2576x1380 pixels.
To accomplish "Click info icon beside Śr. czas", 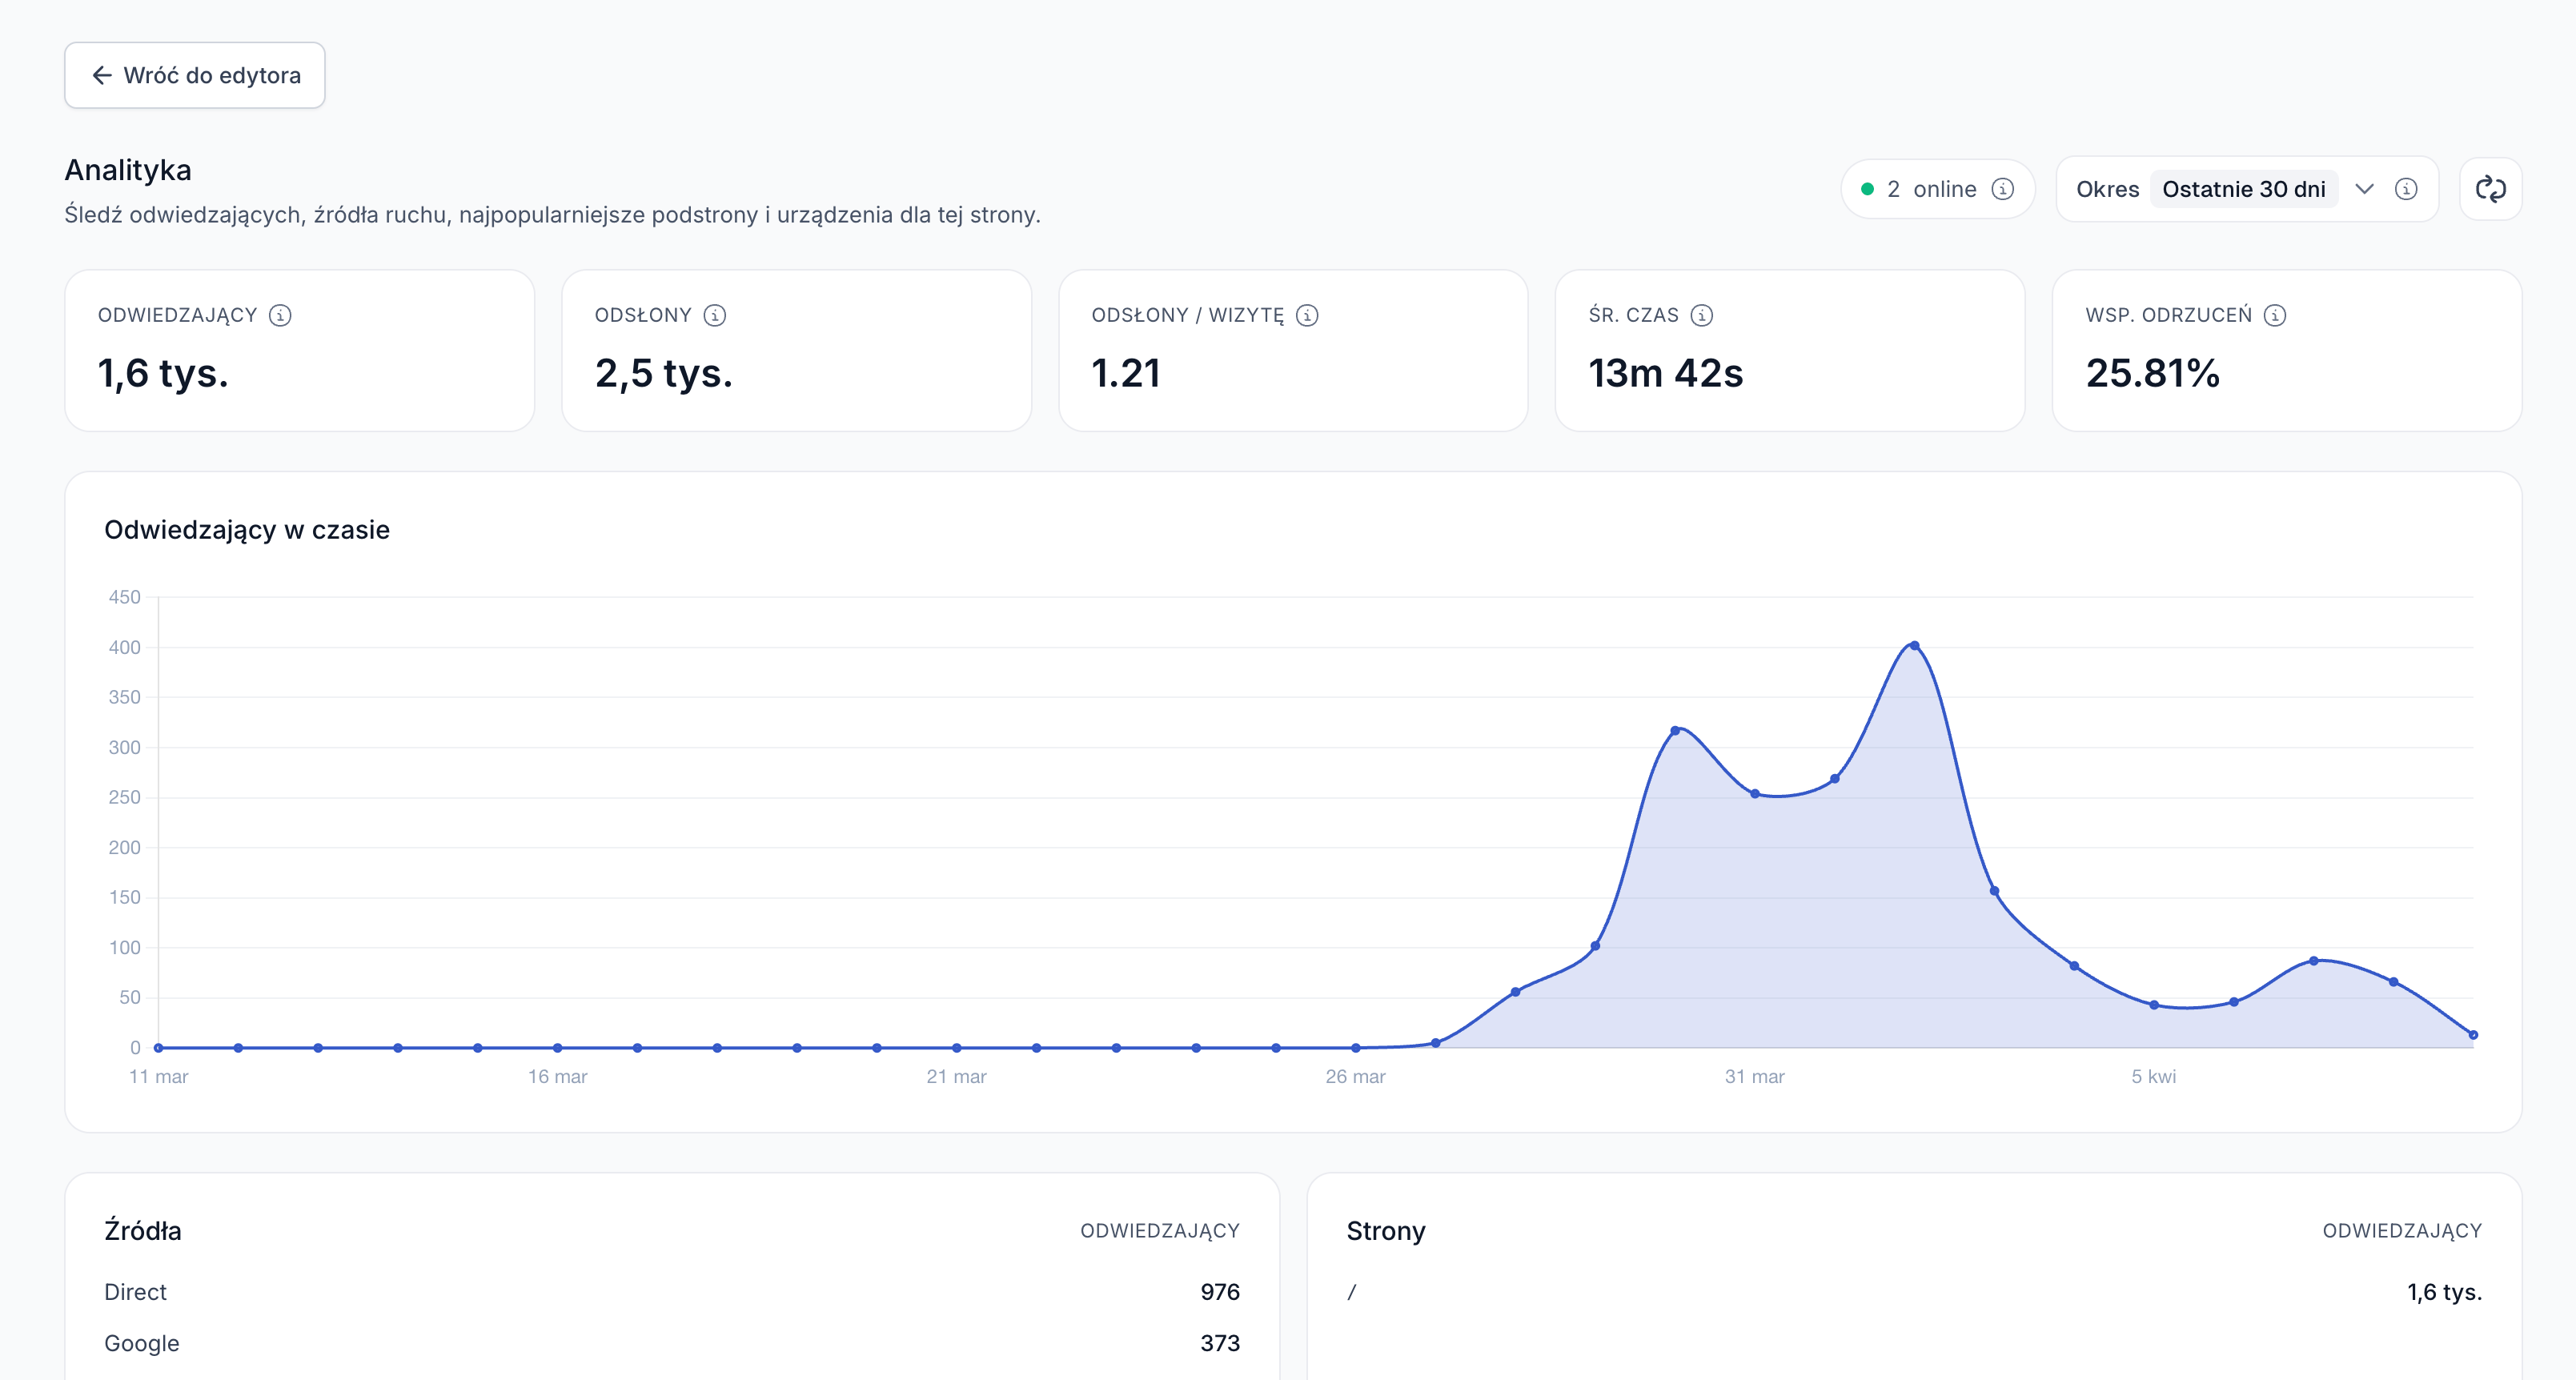I will coord(1701,315).
